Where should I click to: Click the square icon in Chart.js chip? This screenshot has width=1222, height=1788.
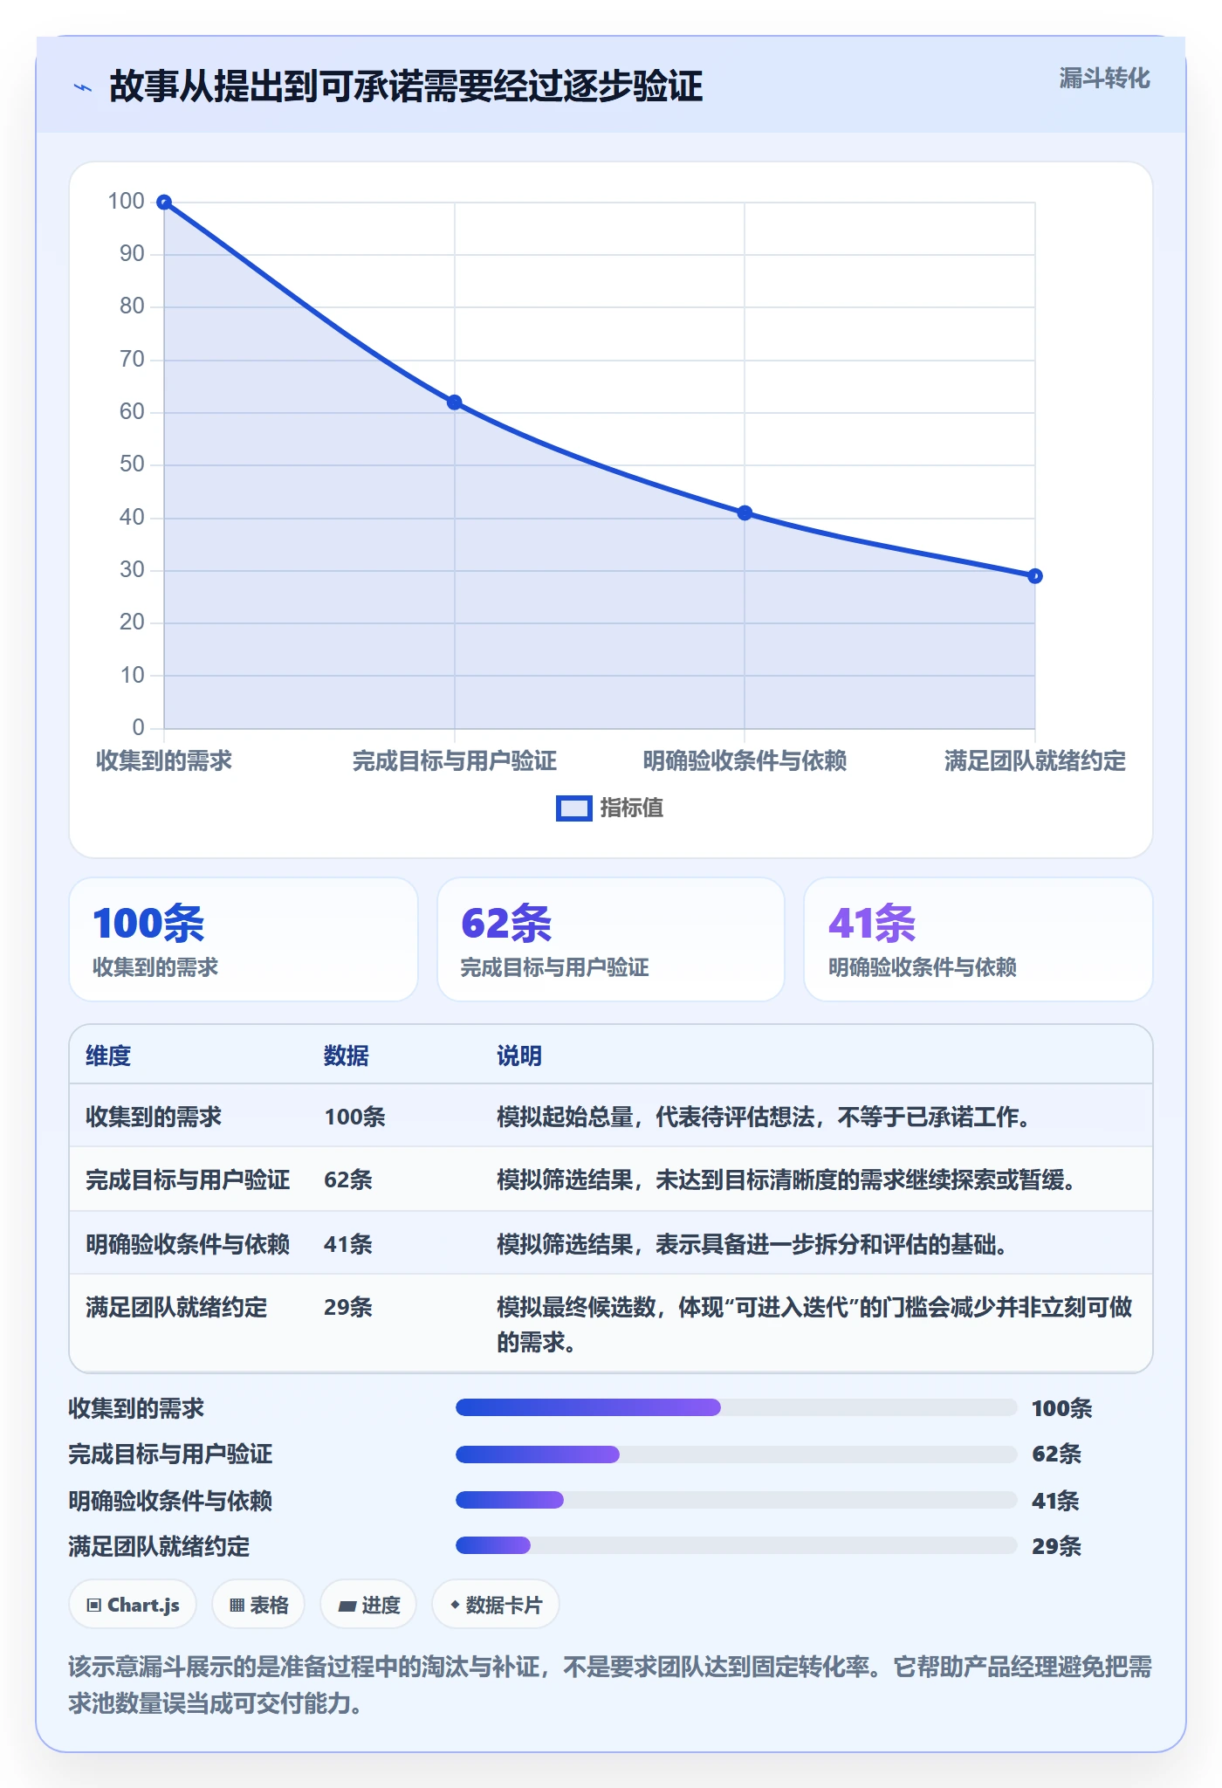[x=94, y=1606]
